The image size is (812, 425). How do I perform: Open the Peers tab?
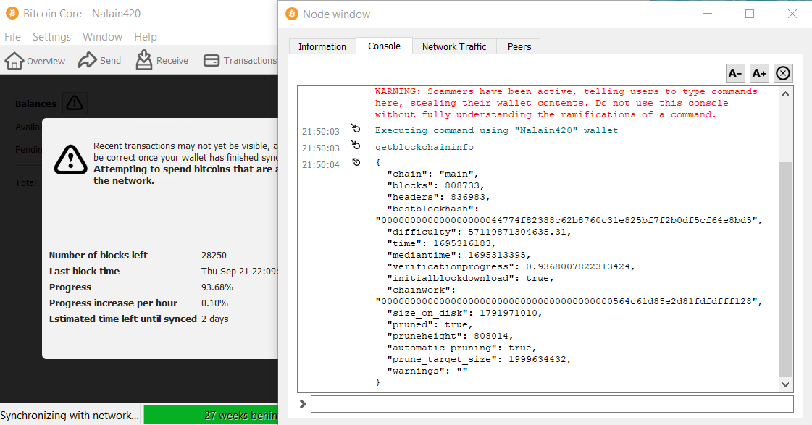point(519,46)
